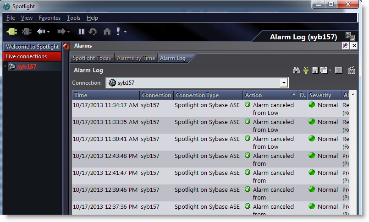Click the Refresh arrows toolbar icon
This screenshot has width=369, height=222.
93,32
